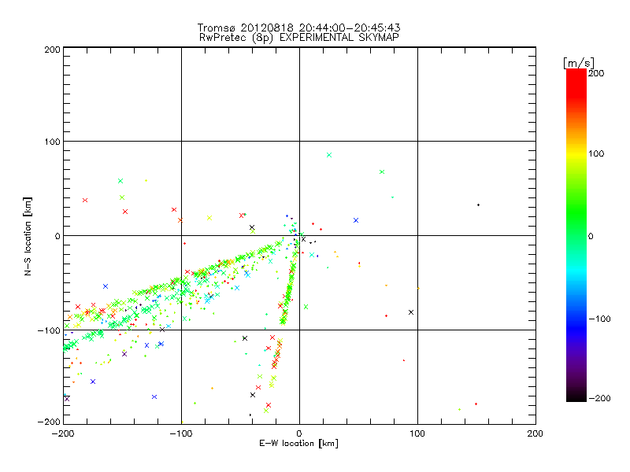Click the 'N-S location [km]' axis label
Image resolution: width=630 pixels, height=472 pixels.
click(x=28, y=236)
